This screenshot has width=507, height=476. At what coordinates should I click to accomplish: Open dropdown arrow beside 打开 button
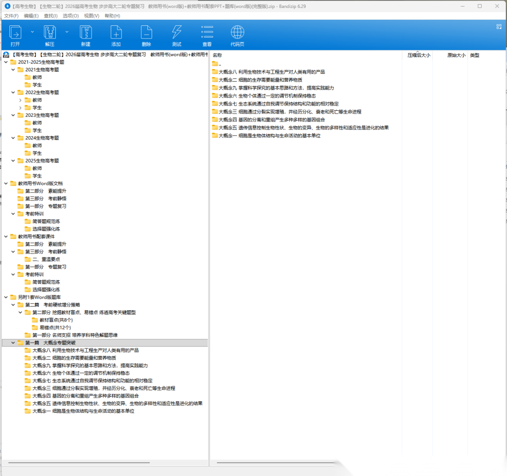[32, 32]
